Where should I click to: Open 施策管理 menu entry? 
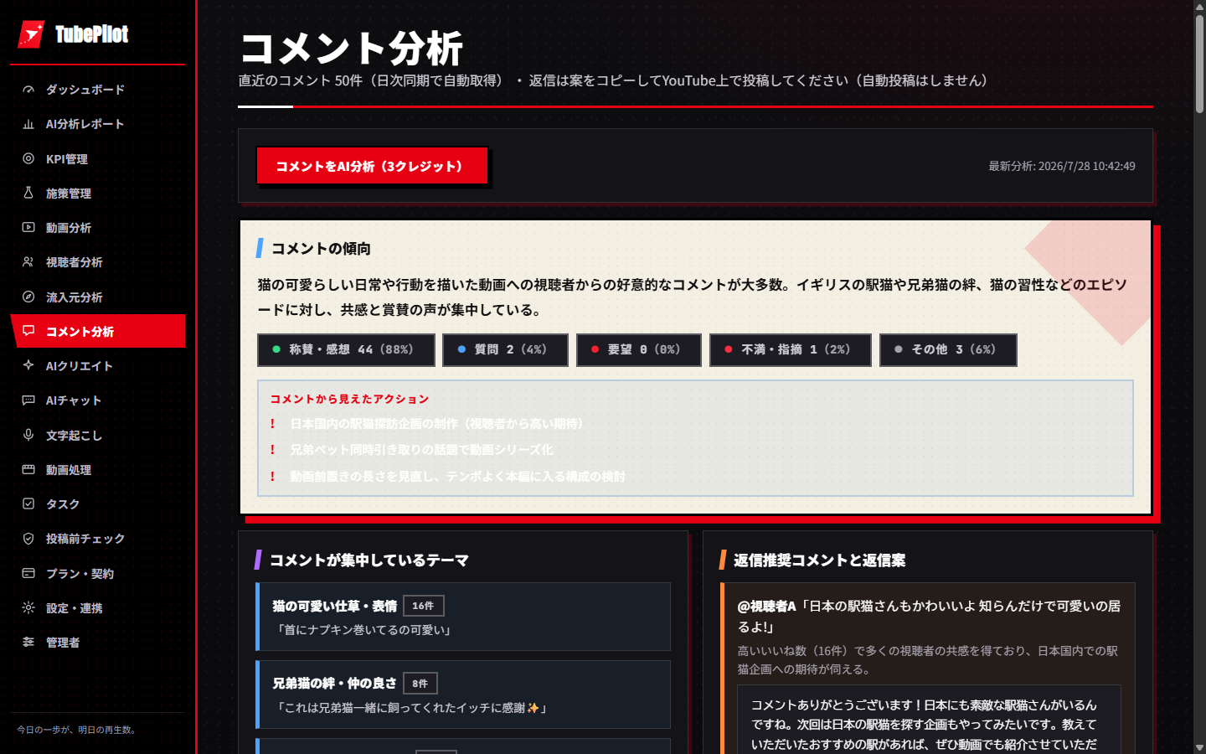(x=98, y=193)
